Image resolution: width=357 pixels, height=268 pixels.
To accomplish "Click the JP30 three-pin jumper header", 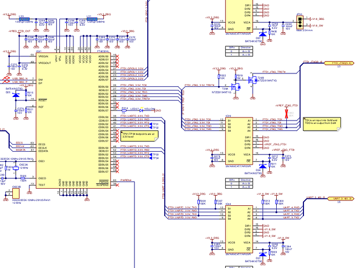I will pyautogui.click(x=300, y=23).
